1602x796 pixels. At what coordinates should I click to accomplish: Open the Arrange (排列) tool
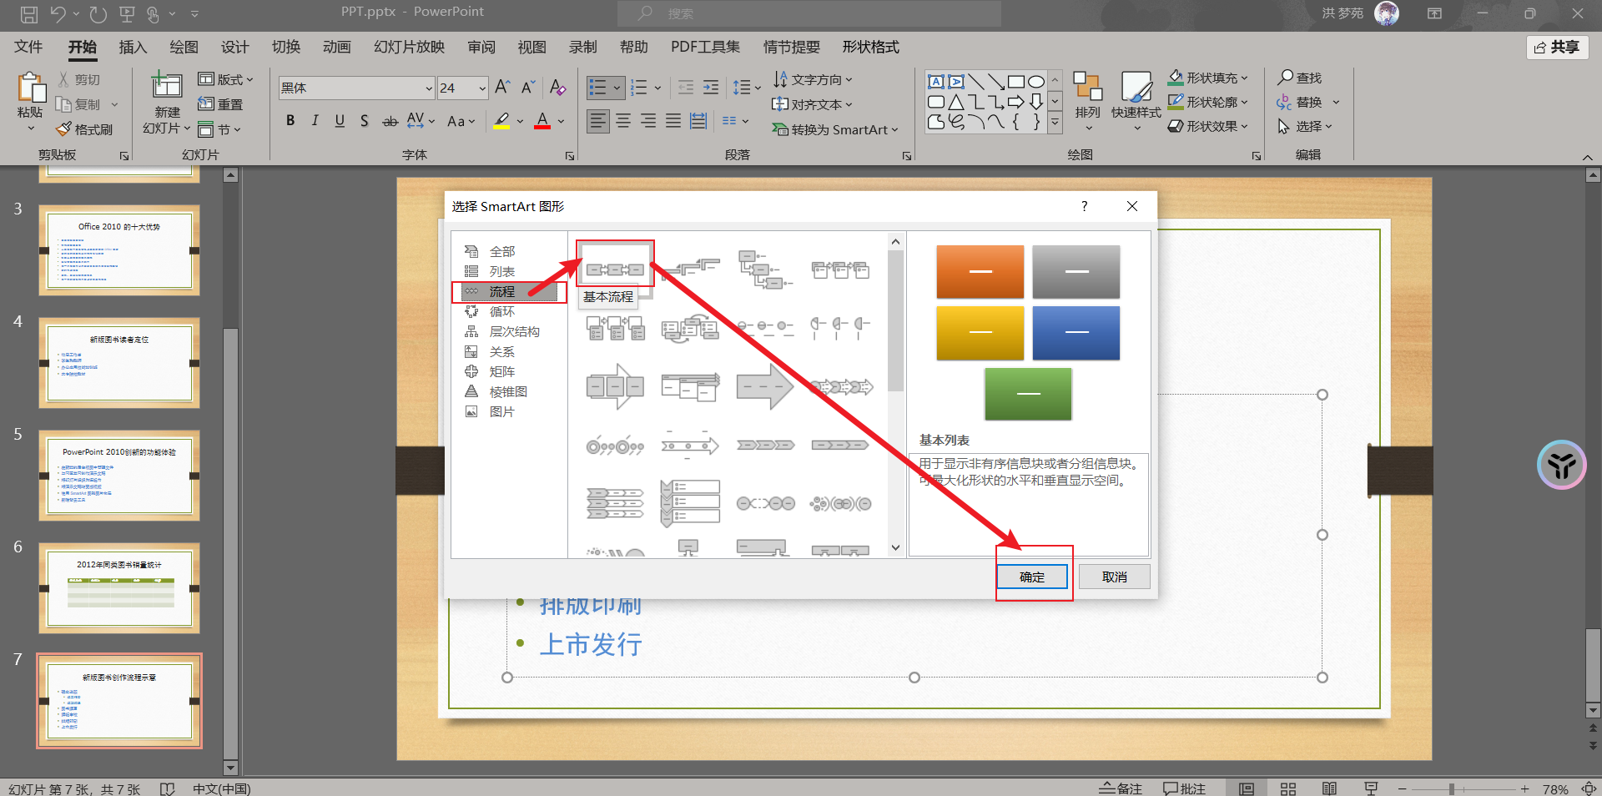1087,102
